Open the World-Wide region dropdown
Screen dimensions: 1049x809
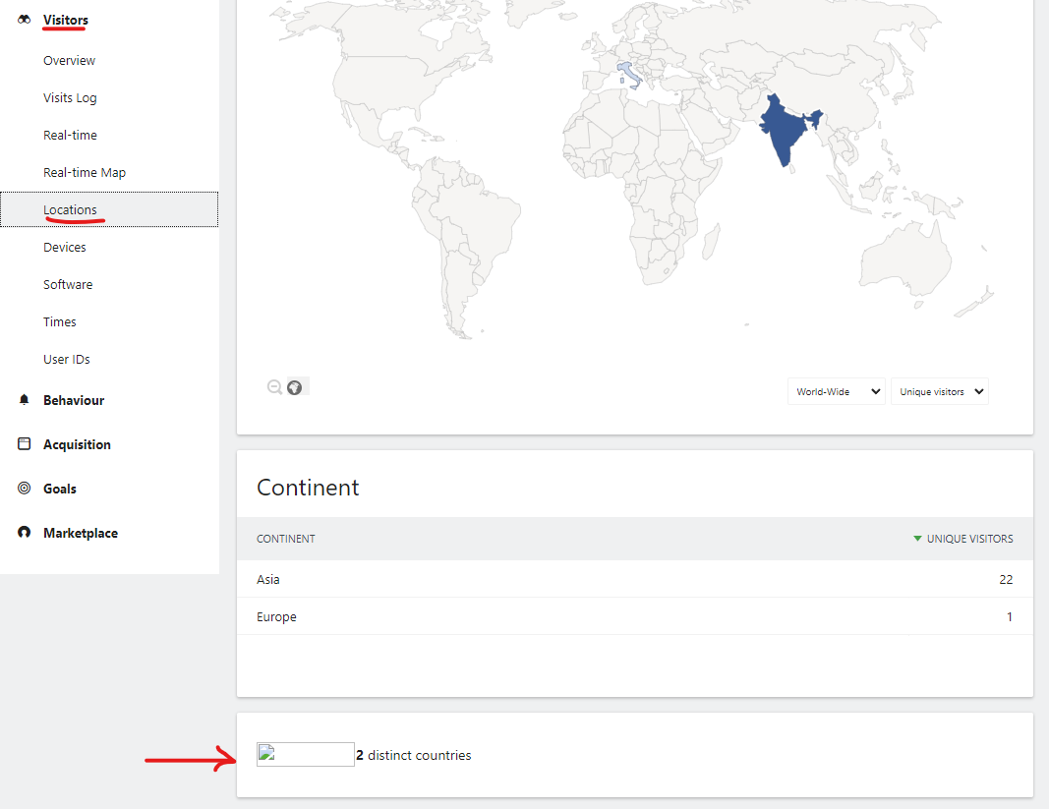coord(837,391)
